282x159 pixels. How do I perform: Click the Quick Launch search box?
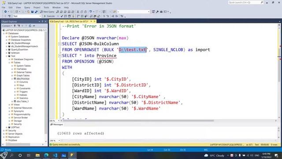tap(246, 3)
